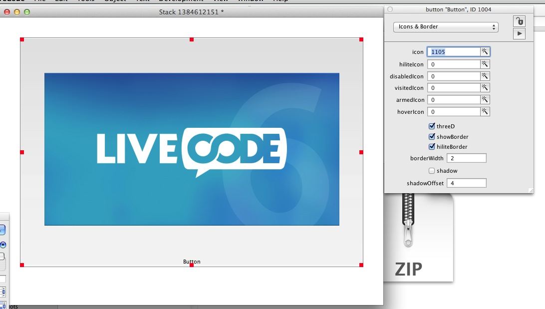Screen dimensions: 545x309
Task: Click the bottom-left red selection handle
Action: [22, 265]
